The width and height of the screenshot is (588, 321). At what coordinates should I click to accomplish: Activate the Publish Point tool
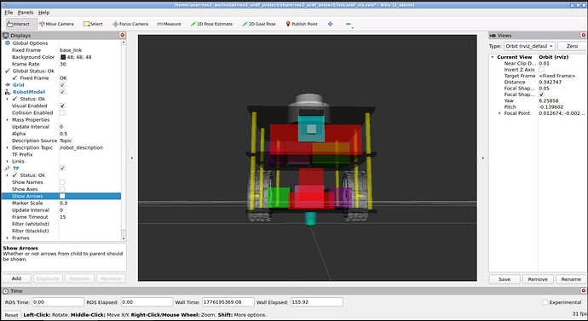pyautogui.click(x=302, y=24)
